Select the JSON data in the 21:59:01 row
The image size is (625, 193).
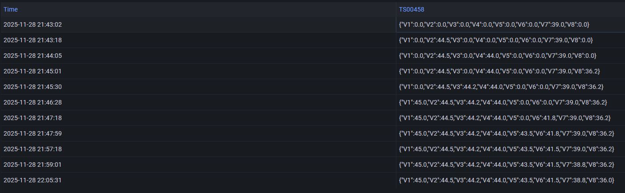(x=506, y=165)
